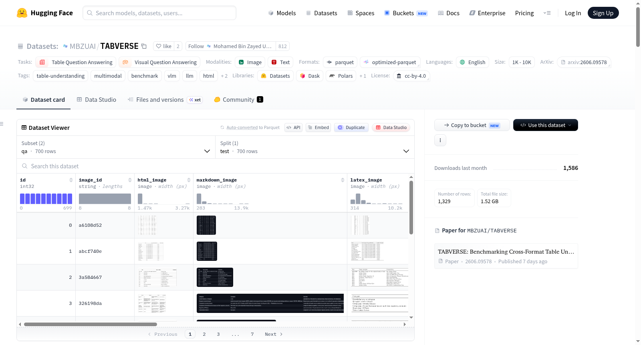Sort the image_id column
The image size is (641, 345).
[x=130, y=180]
